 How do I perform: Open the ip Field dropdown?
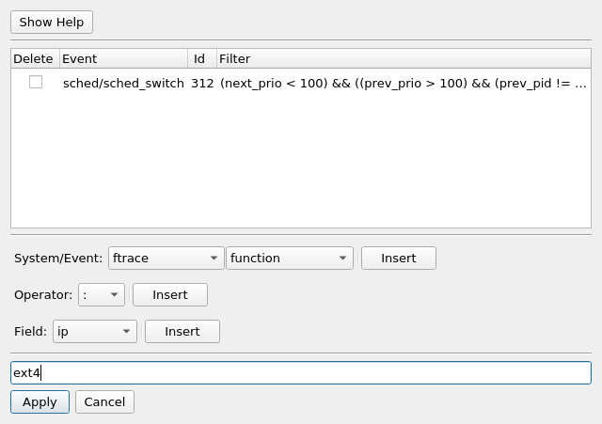click(x=95, y=331)
